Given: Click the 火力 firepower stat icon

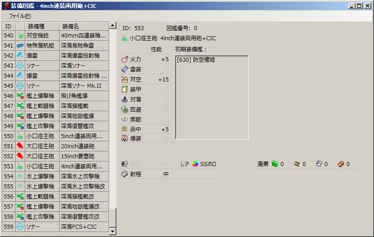Looking at the screenshot, I should [125, 59].
